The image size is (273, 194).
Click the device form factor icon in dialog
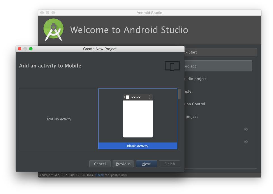(x=172, y=66)
